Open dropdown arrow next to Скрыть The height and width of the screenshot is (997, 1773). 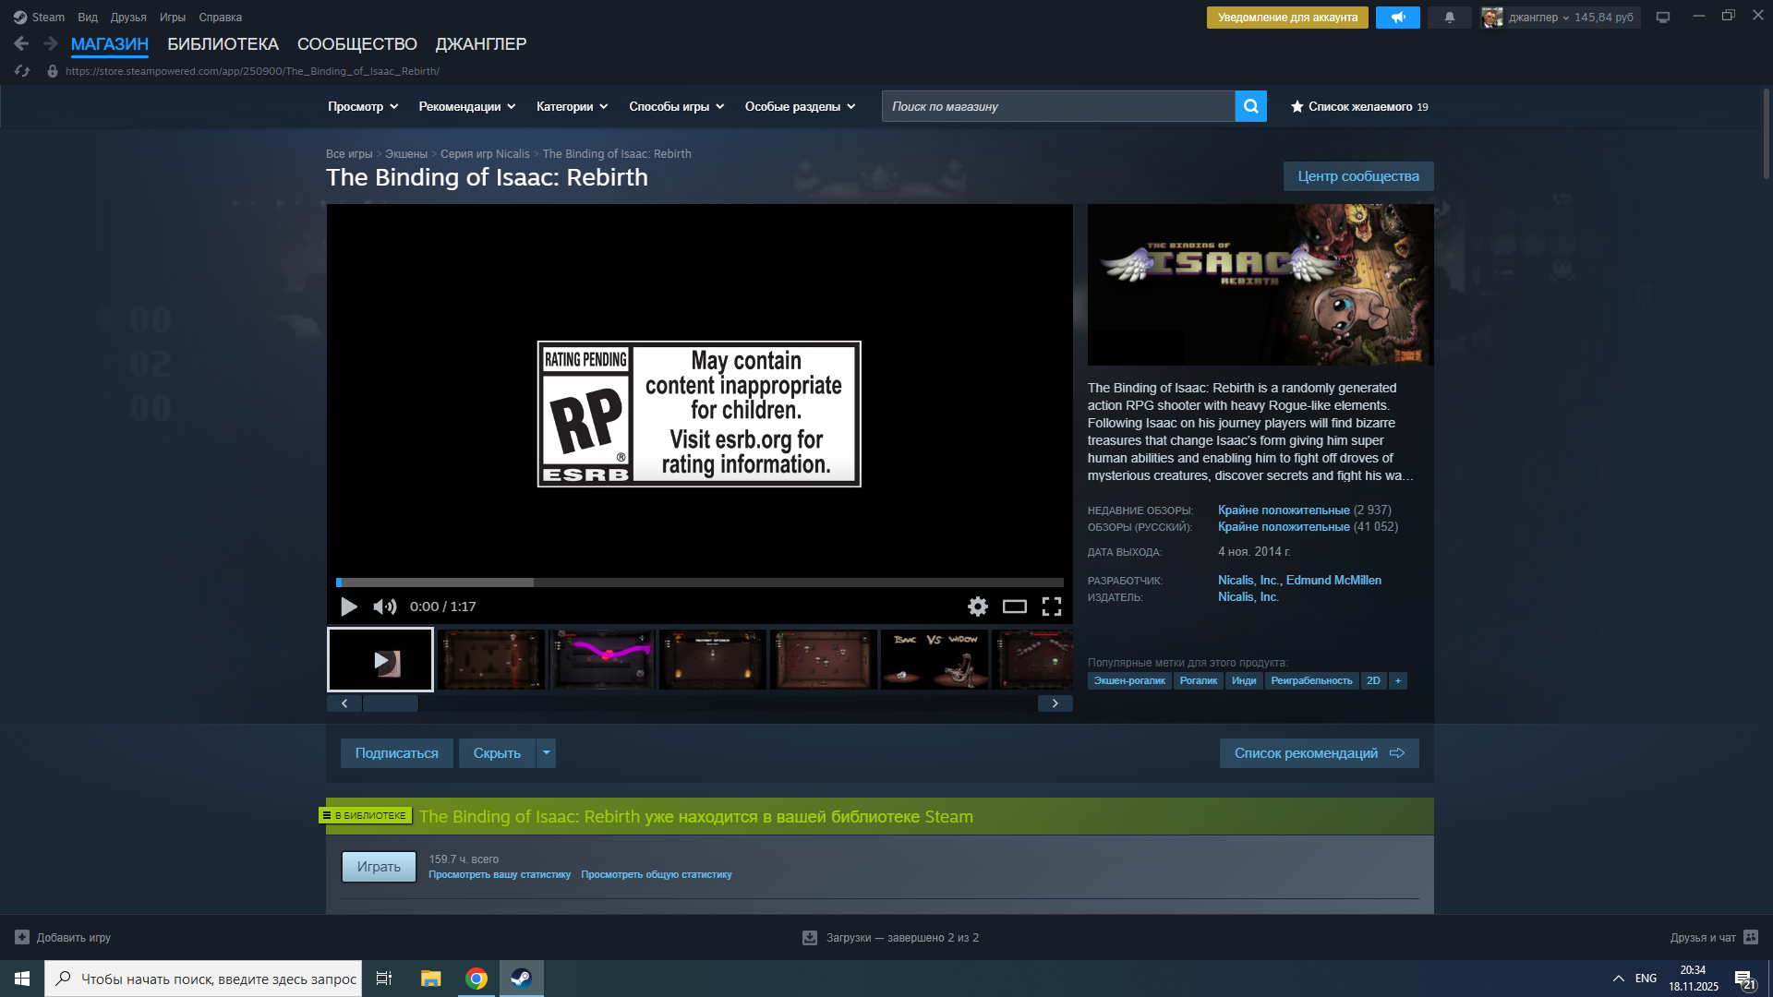pos(547,753)
